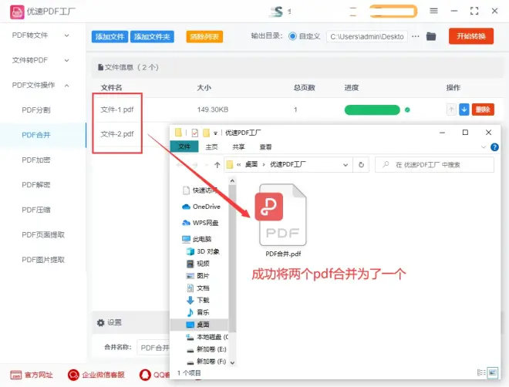
Task: Click the three-dot browse button for output path
Action: (x=416, y=36)
